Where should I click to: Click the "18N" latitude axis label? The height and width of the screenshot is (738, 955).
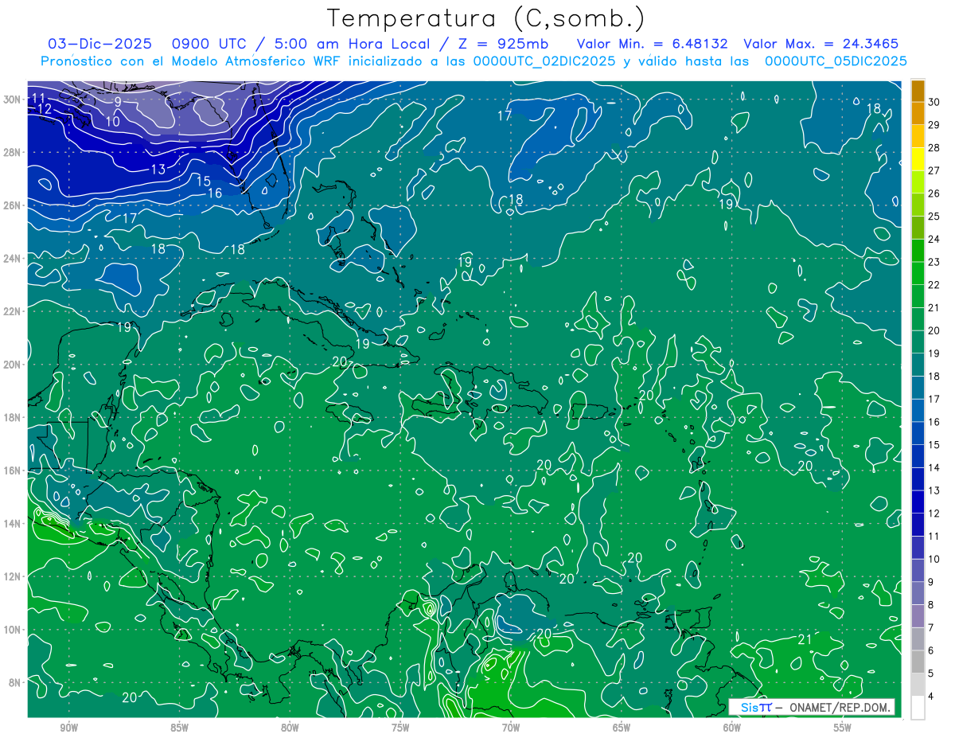pyautogui.click(x=12, y=417)
